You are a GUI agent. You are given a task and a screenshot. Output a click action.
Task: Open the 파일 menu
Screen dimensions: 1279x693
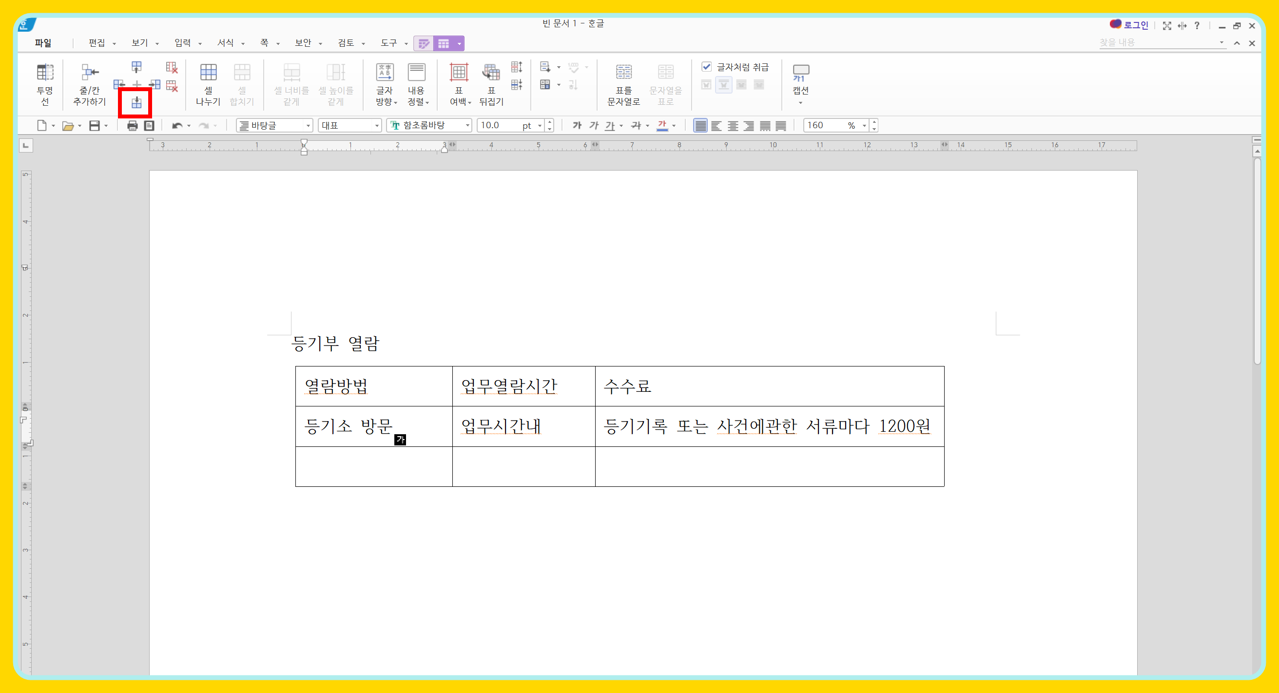coord(43,43)
